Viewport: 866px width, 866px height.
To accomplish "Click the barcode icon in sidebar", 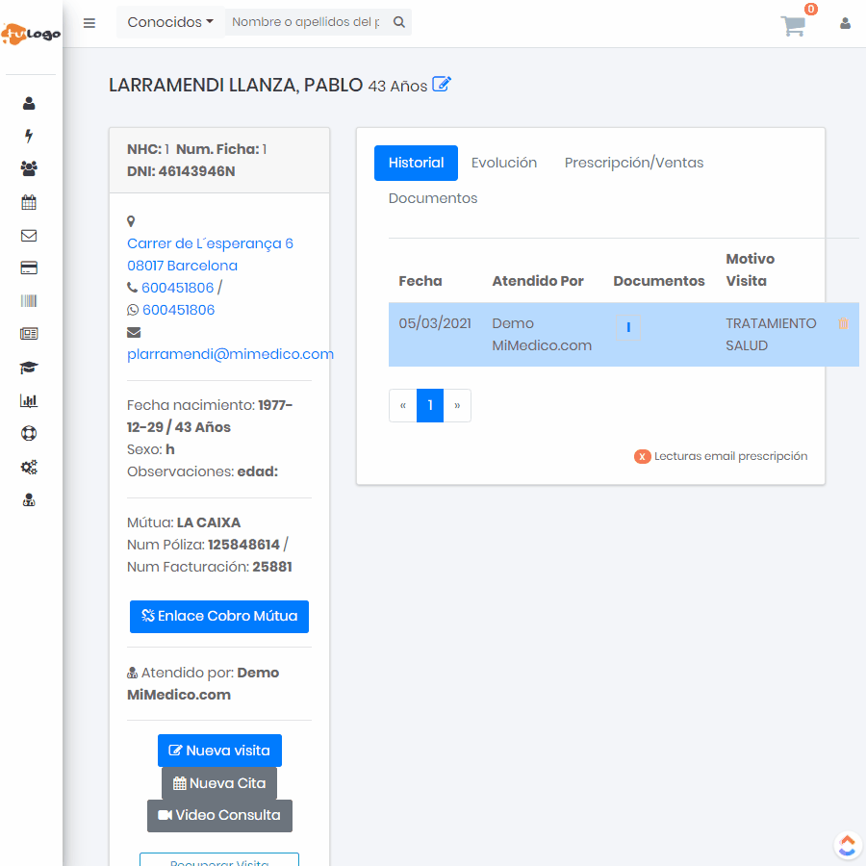I will pyautogui.click(x=29, y=301).
